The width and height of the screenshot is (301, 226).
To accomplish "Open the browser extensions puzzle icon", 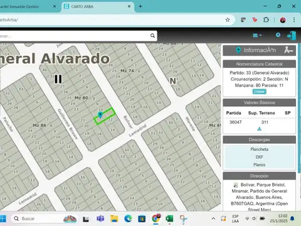I will tap(266, 20).
